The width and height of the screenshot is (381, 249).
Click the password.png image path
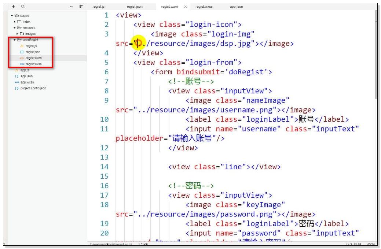click(x=205, y=215)
